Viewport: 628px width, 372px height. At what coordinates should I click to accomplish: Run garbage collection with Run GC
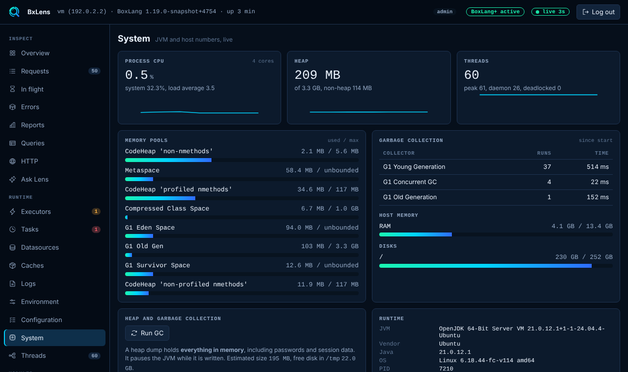[x=147, y=333]
